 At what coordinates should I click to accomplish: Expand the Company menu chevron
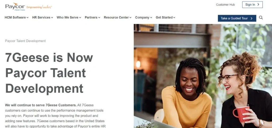(x=151, y=18)
